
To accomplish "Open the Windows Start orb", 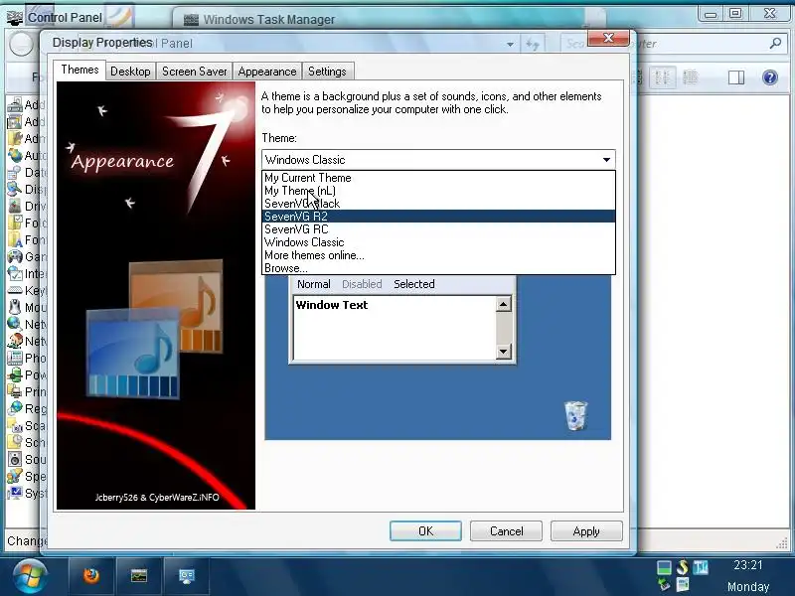I will click(x=30, y=576).
